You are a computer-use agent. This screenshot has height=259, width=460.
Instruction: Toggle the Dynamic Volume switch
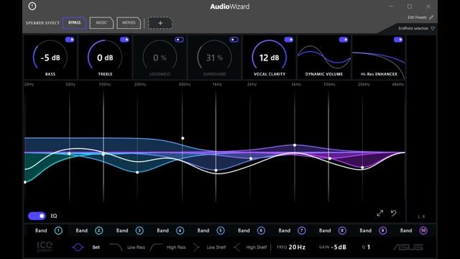tap(344, 40)
